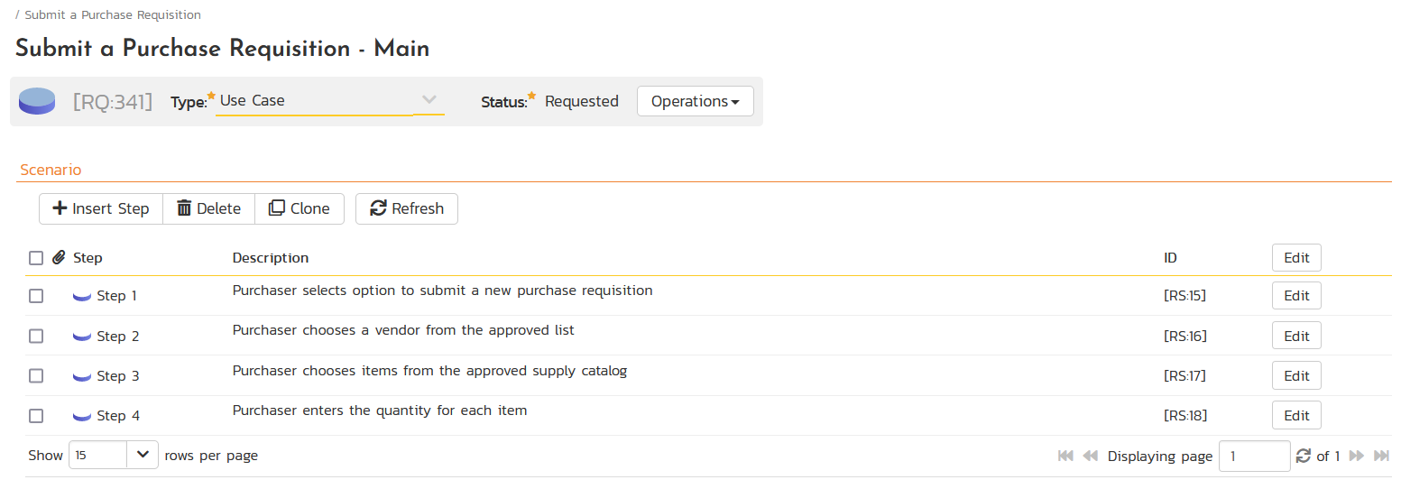Viewport: 1401px width, 489px height.
Task: Check the box next to Step 4
Action: 36,416
